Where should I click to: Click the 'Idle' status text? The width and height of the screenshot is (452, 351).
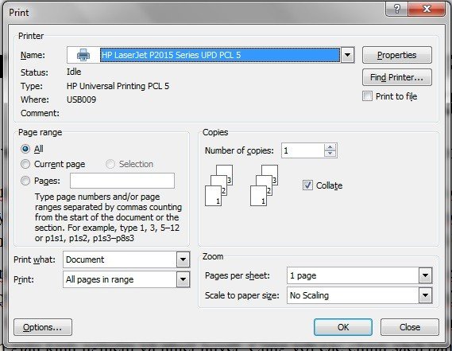click(x=74, y=72)
